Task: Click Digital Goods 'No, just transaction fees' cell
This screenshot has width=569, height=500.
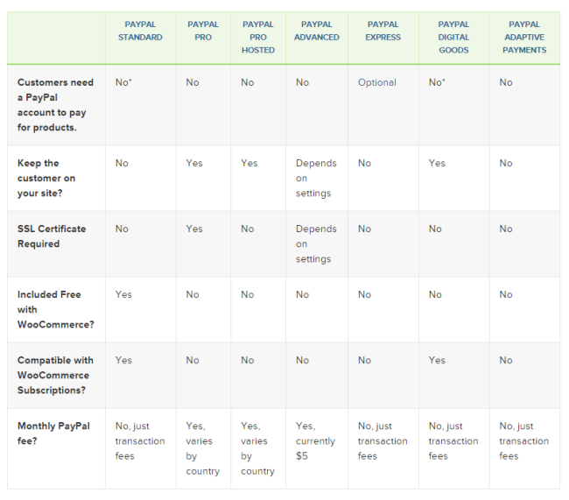Action: click(x=453, y=440)
